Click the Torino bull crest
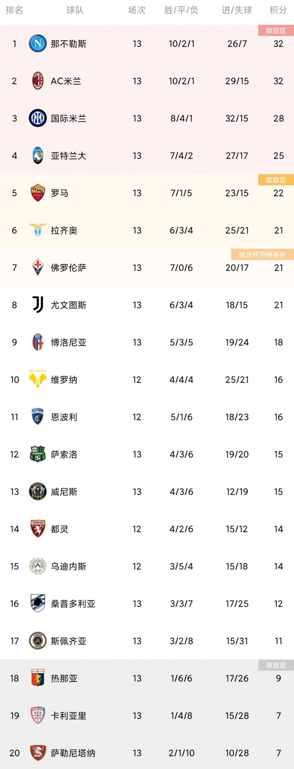Viewport: 294px width, 769px height. click(38, 529)
